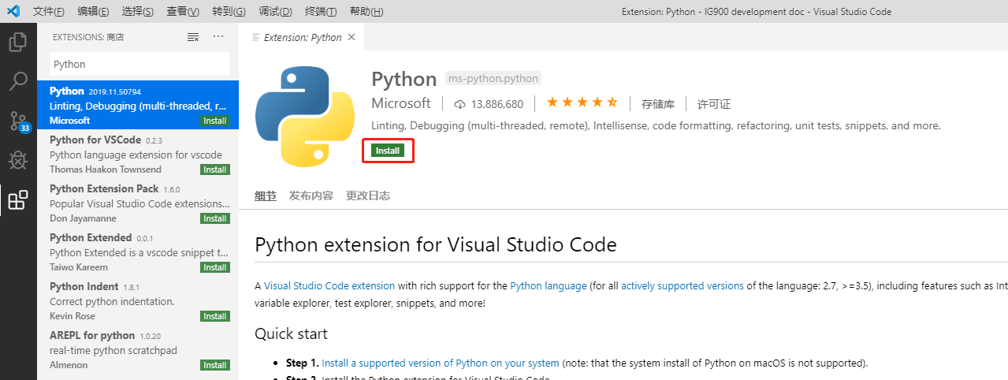Select the Extensions view icon

click(18, 200)
